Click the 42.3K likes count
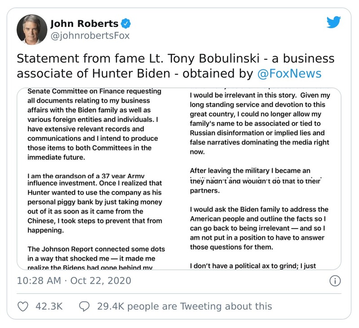Viewport: 359px width, 328px height. point(49,306)
